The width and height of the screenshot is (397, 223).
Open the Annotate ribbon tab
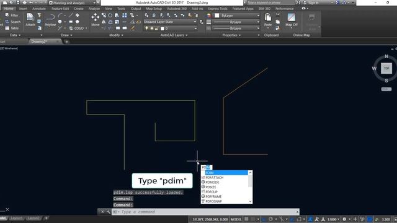click(39, 9)
